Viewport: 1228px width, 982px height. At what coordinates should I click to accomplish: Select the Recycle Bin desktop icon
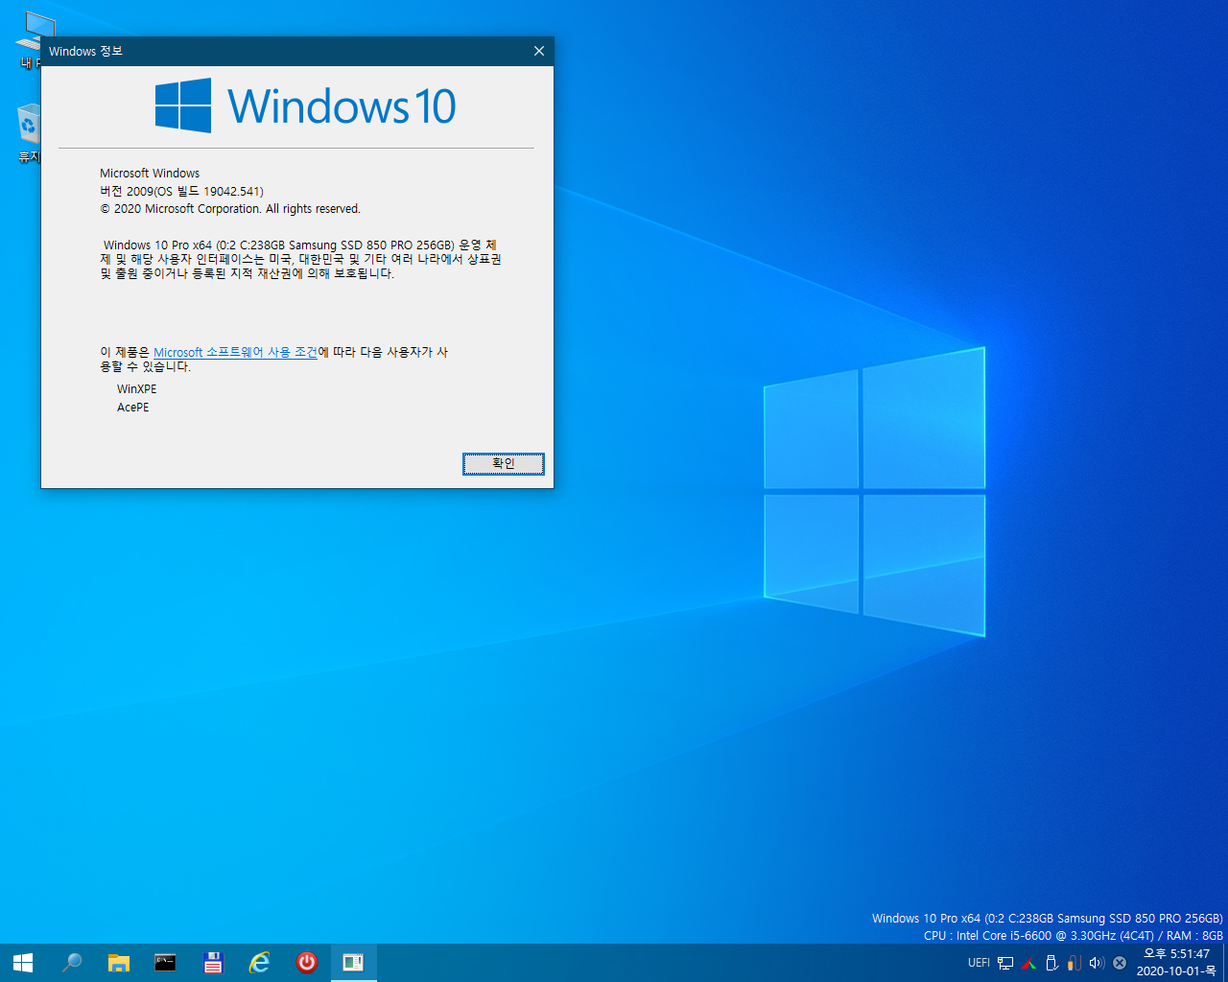pyautogui.click(x=28, y=134)
